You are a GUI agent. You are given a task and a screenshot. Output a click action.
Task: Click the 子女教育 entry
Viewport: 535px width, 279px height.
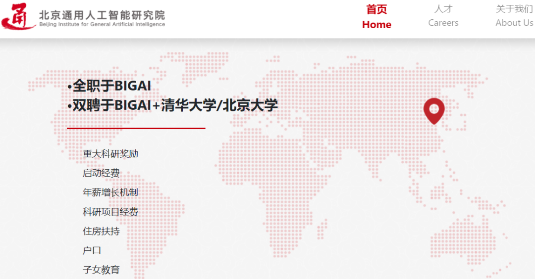[101, 270]
